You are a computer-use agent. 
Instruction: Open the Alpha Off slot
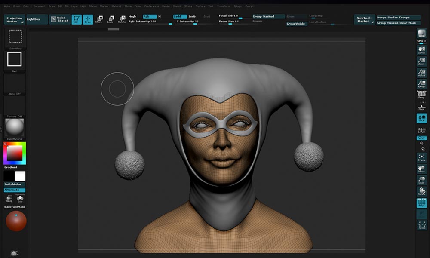[x=15, y=85]
